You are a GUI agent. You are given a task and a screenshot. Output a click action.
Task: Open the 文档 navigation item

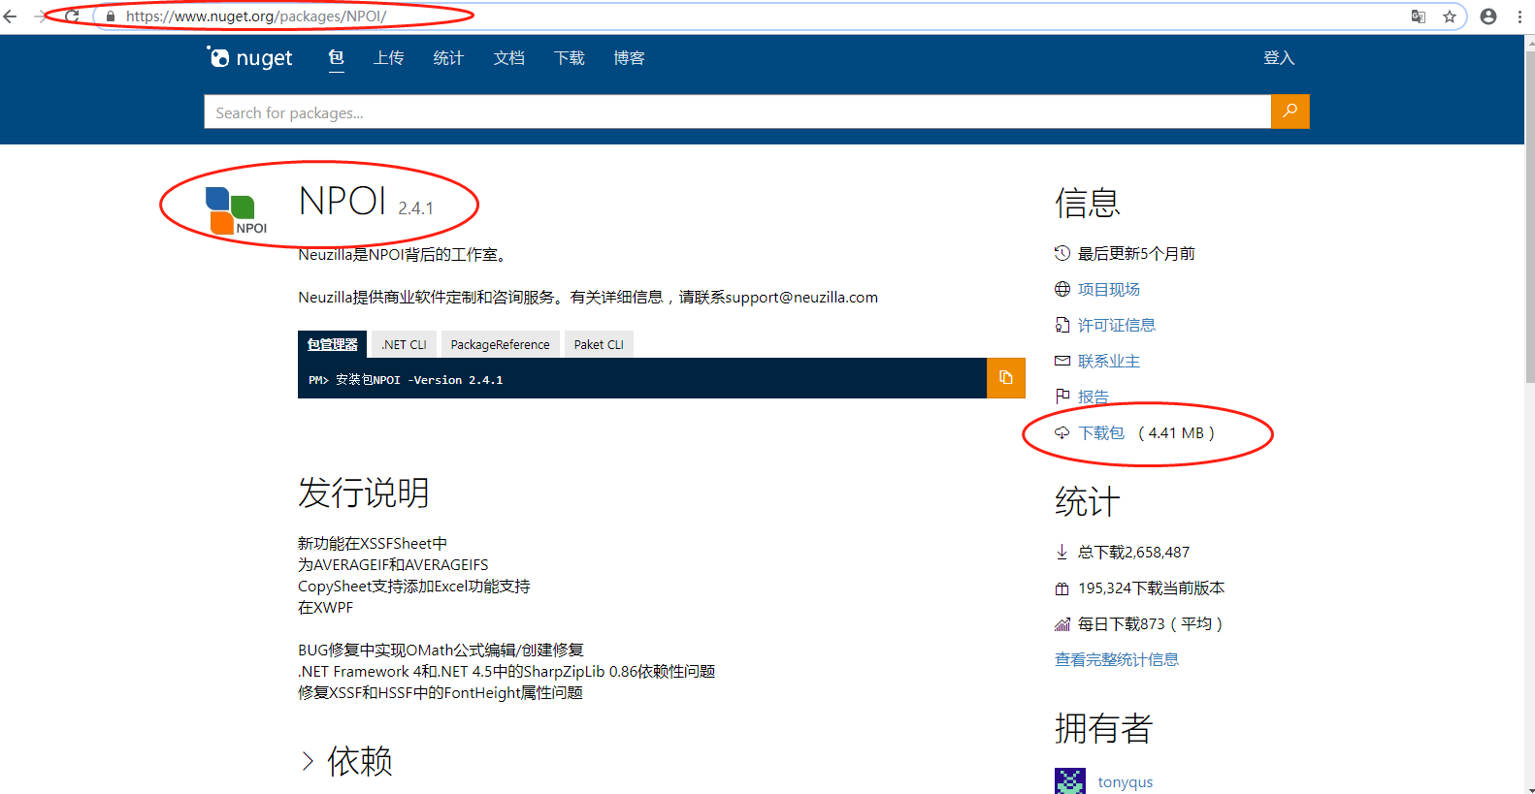[x=509, y=58]
